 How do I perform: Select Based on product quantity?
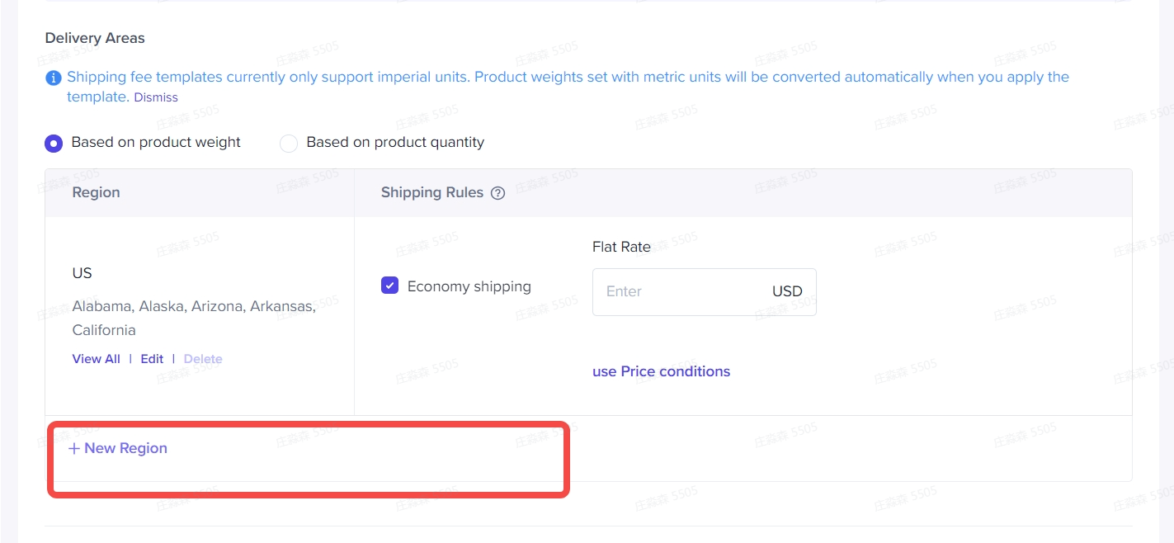[288, 144]
